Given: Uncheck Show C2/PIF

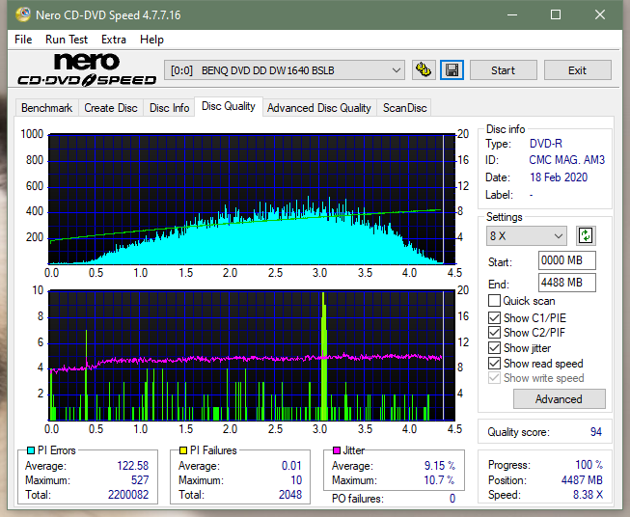Looking at the screenshot, I should (494, 333).
